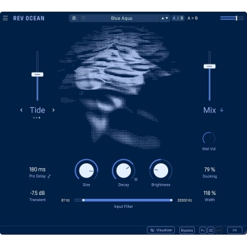Click the Brightness knob
247x247 pixels.
click(161, 170)
